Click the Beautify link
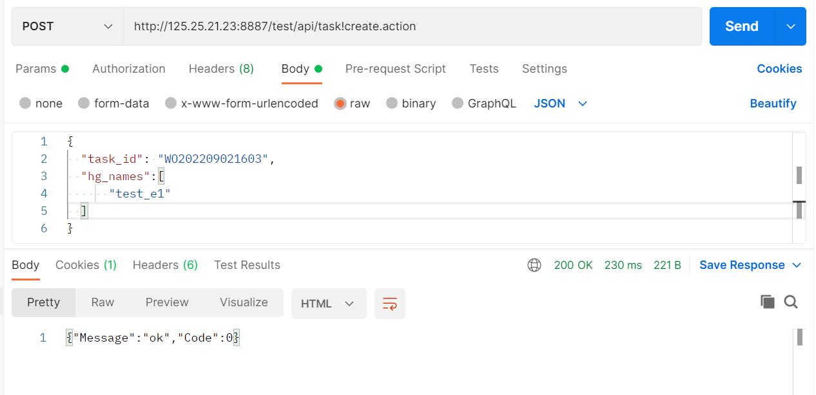The height and width of the screenshot is (395, 816). tap(773, 103)
